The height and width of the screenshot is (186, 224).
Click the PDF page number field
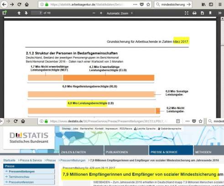coord(36,13)
